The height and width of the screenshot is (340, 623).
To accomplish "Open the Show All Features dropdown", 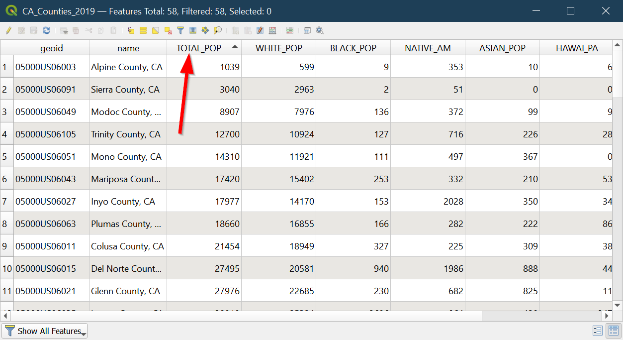I will click(45, 331).
